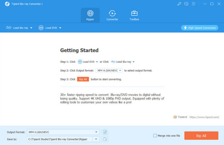224x145 pixels.
Task: Open the bottom Output Format combo box
Action: (63, 132)
